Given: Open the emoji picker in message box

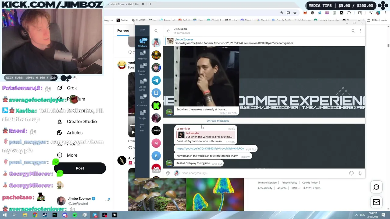Looking at the screenshot, I should click(x=351, y=173).
